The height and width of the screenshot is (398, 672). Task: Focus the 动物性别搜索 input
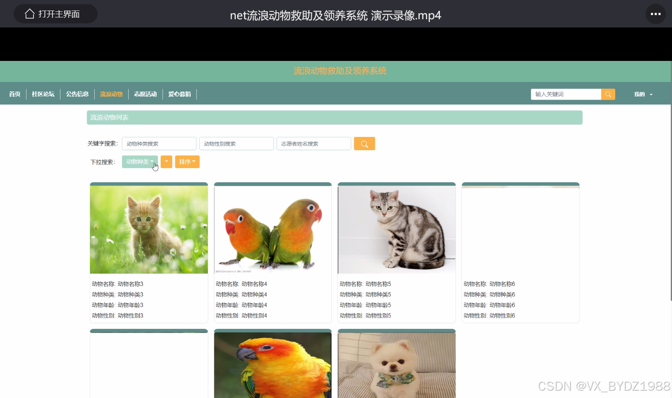(236, 143)
